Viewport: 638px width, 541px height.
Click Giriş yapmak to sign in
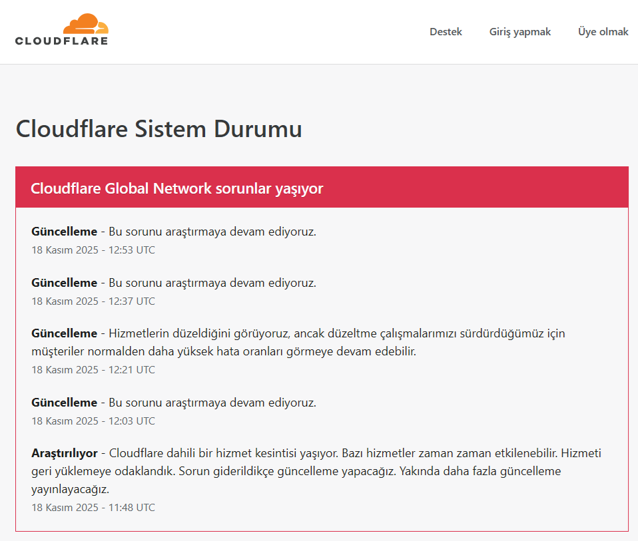point(519,31)
